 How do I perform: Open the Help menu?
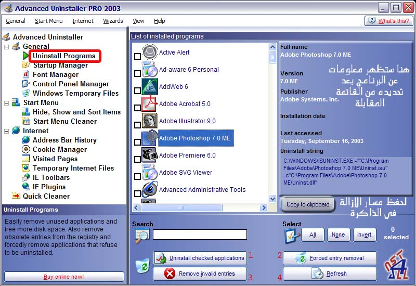160,21
